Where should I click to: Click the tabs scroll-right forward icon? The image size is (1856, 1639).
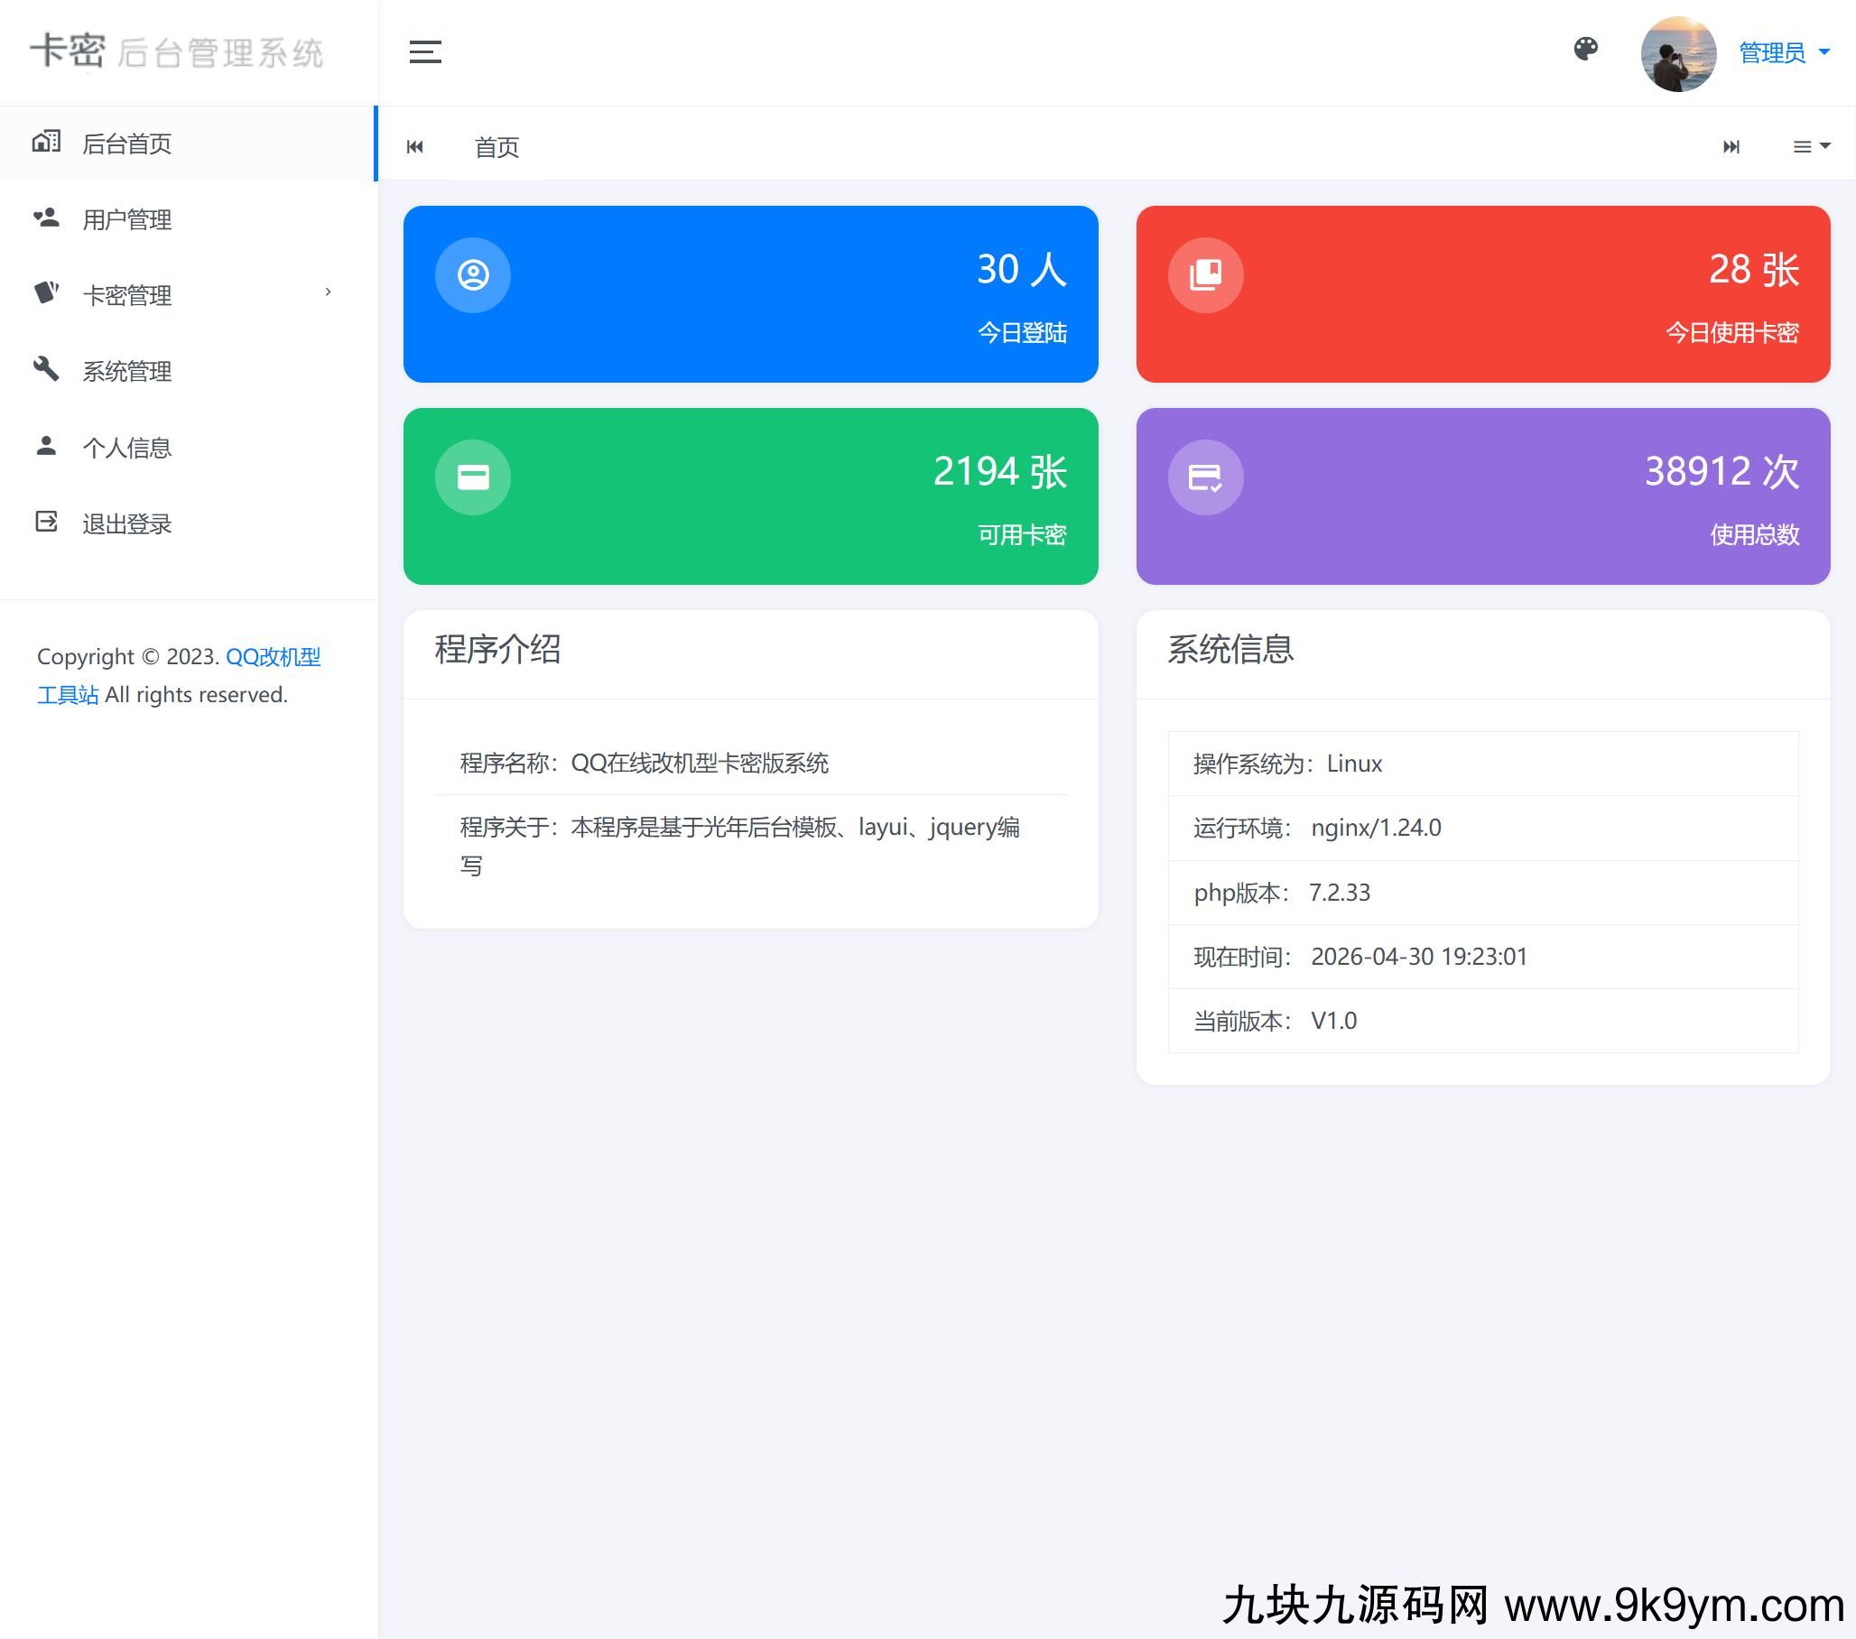coord(1731,146)
